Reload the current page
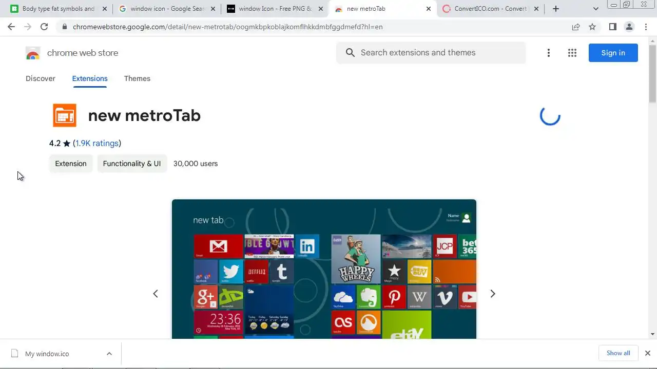Image resolution: width=657 pixels, height=369 pixels. point(44,27)
